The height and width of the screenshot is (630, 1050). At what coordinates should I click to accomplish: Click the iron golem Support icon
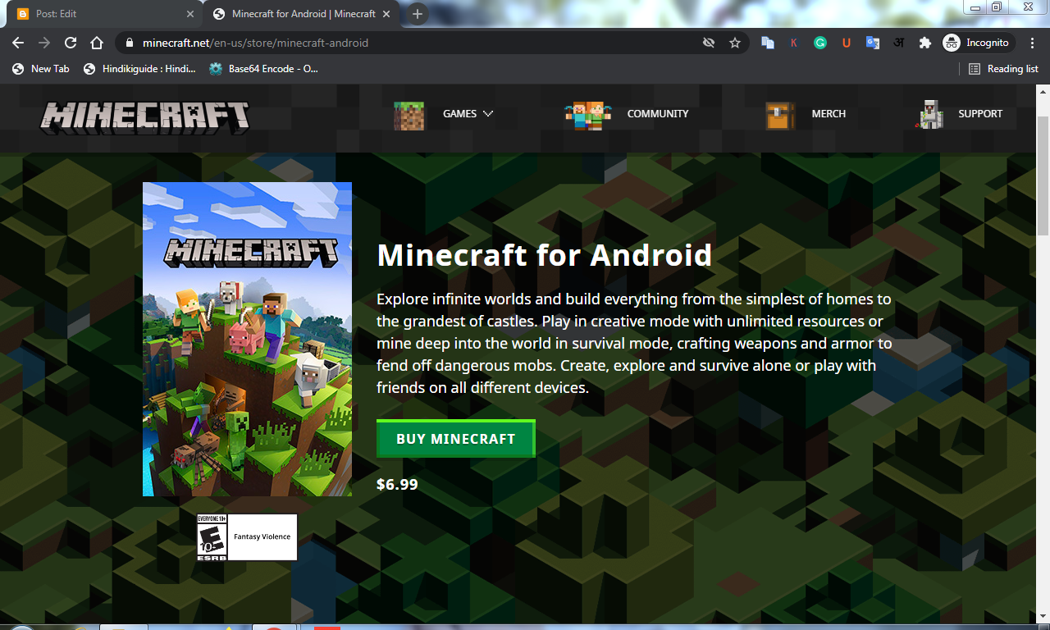coord(929,115)
